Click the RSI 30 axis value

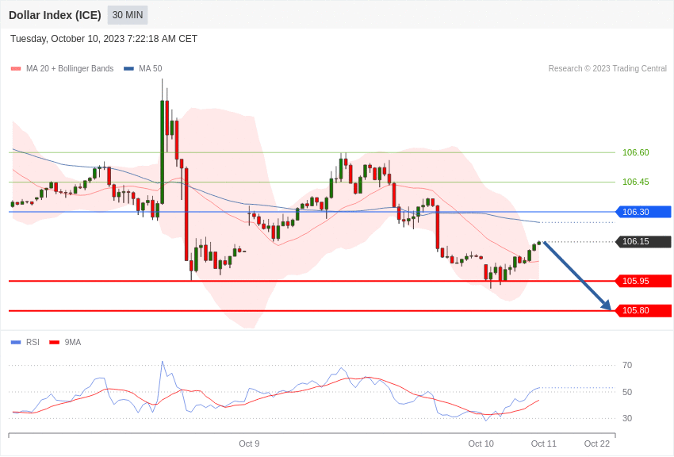(627, 418)
